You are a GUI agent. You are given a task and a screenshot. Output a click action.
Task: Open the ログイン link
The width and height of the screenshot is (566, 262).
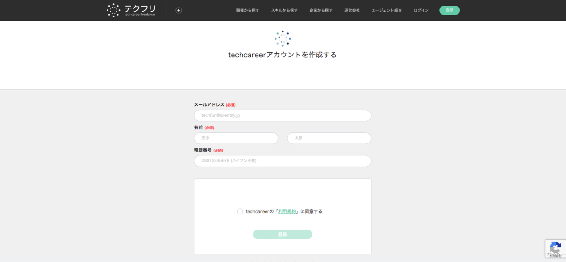[421, 10]
